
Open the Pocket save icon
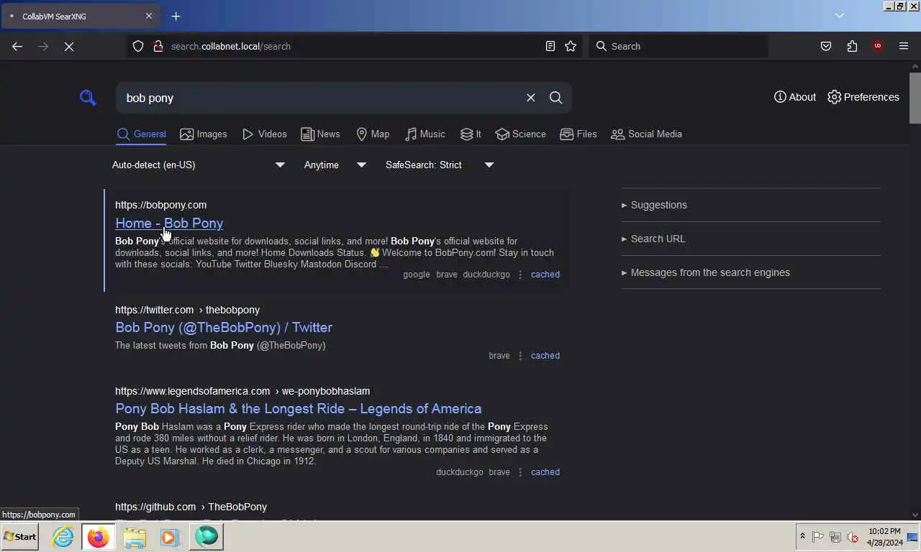[x=826, y=46]
